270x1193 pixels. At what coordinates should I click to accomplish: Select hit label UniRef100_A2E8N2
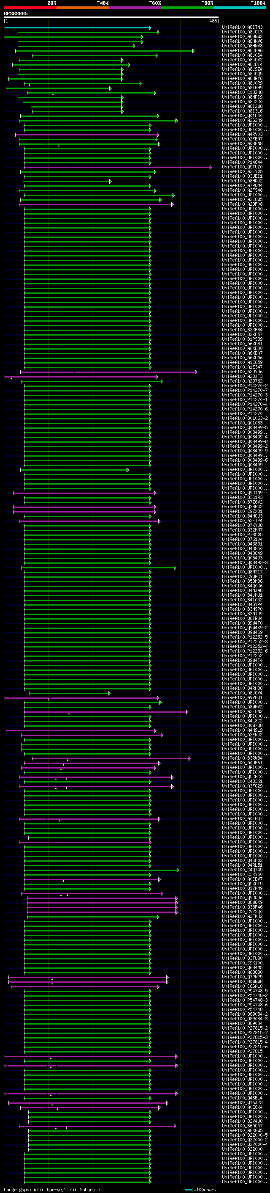[242, 712]
